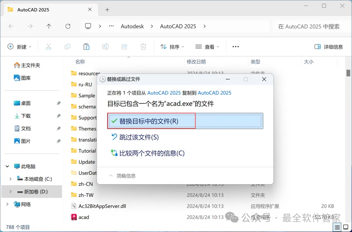The width and height of the screenshot is (352, 232).
Task: Collapse the 简略信息 section in dialog
Action: click(122, 176)
